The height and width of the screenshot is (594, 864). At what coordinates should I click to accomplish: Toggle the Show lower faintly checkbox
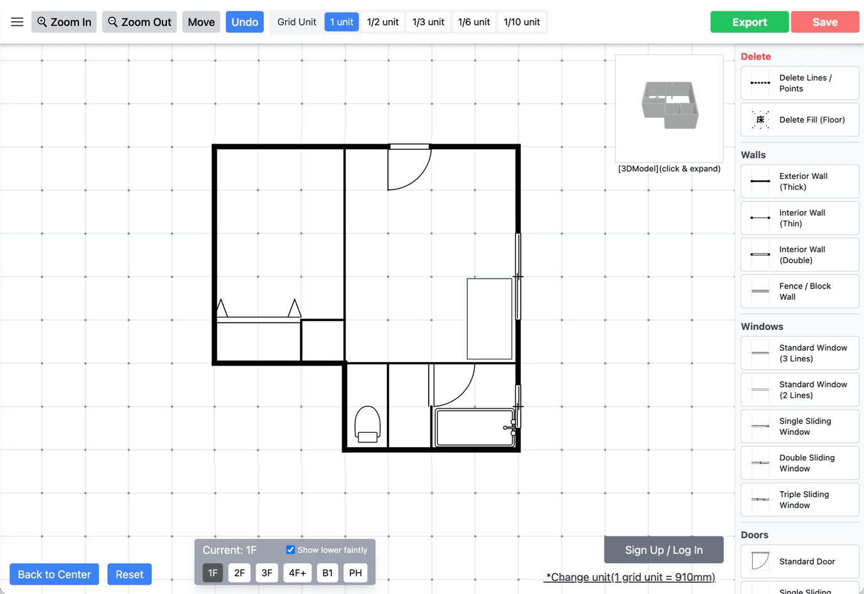tap(290, 549)
